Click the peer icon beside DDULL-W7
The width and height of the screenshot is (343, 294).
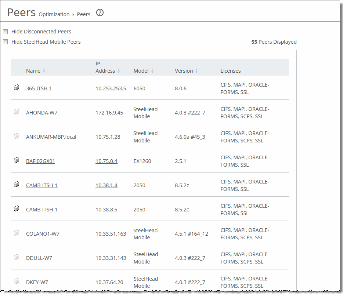[x=16, y=257]
